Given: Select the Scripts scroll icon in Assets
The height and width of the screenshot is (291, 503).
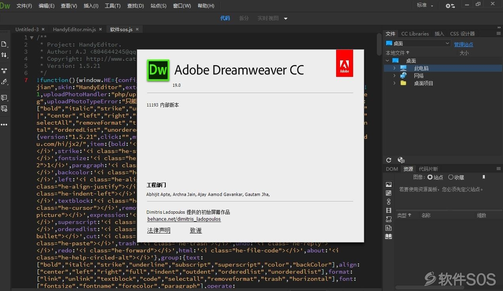Looking at the screenshot, I should coord(389,219).
